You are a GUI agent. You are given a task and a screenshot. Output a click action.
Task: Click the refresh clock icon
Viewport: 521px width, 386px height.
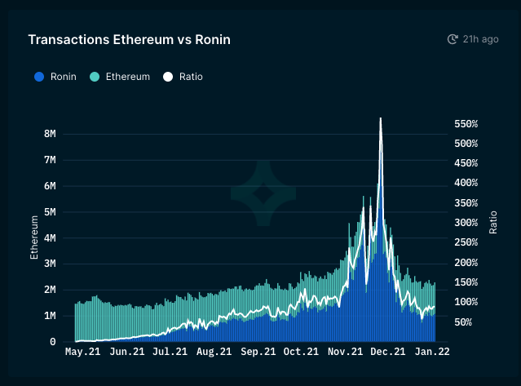point(453,39)
